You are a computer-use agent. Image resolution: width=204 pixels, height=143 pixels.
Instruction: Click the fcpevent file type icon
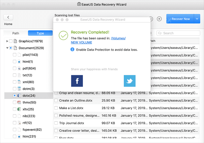[x=19, y=130]
